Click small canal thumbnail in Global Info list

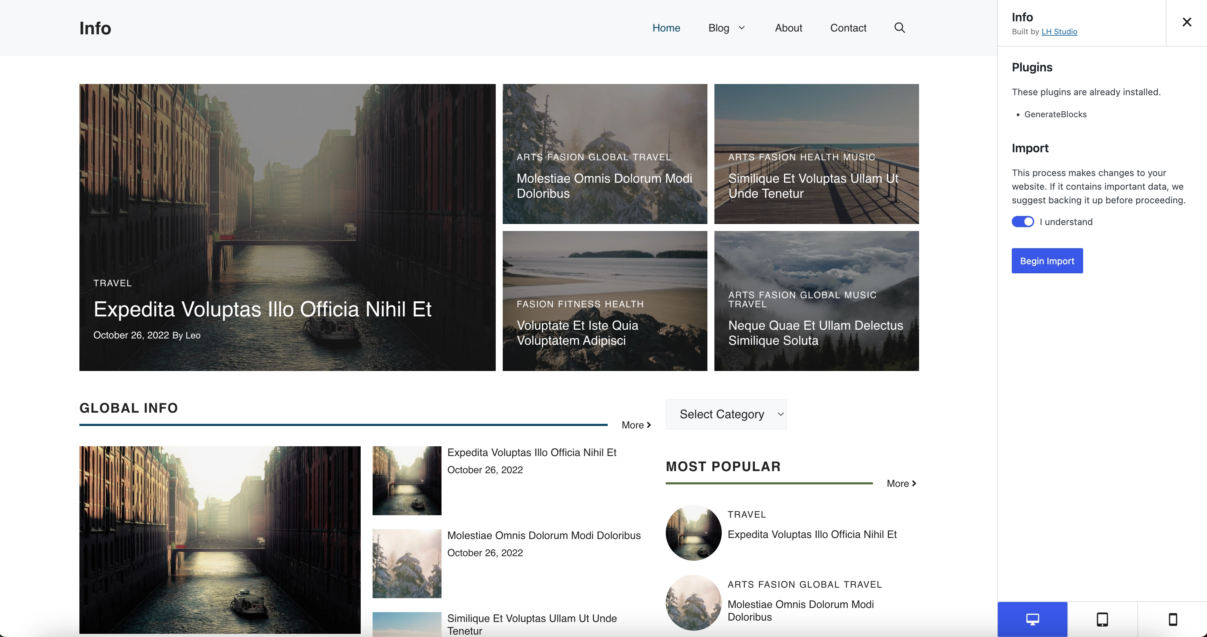coord(407,481)
